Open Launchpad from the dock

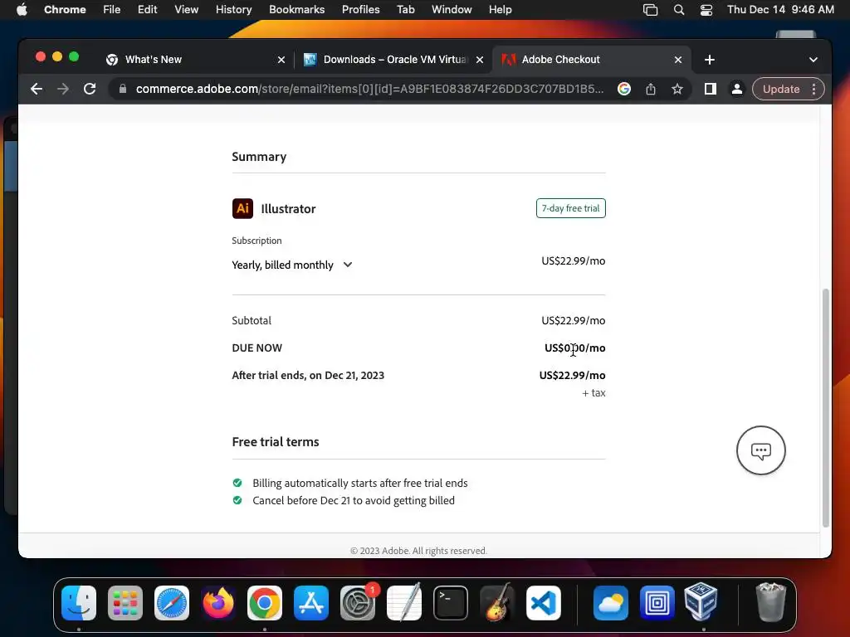pos(125,603)
